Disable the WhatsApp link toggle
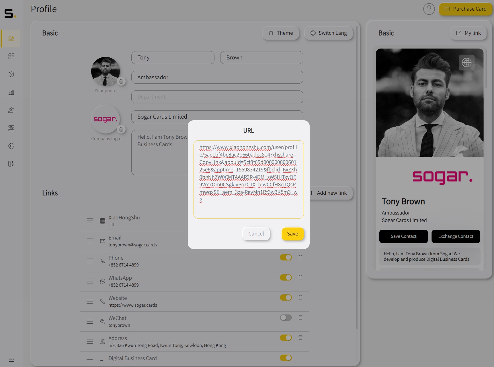The height and width of the screenshot is (367, 494). (x=286, y=277)
